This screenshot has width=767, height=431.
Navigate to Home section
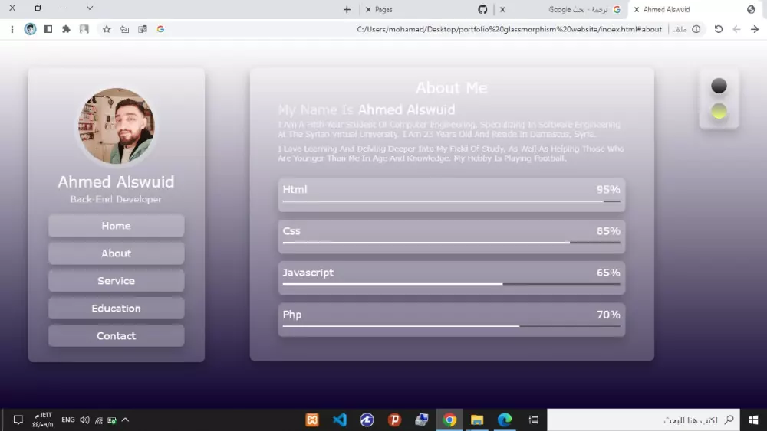pos(117,226)
